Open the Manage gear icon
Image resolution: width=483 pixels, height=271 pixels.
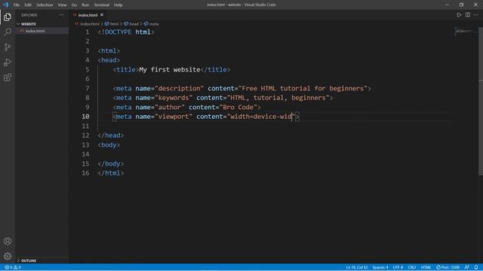point(8,256)
